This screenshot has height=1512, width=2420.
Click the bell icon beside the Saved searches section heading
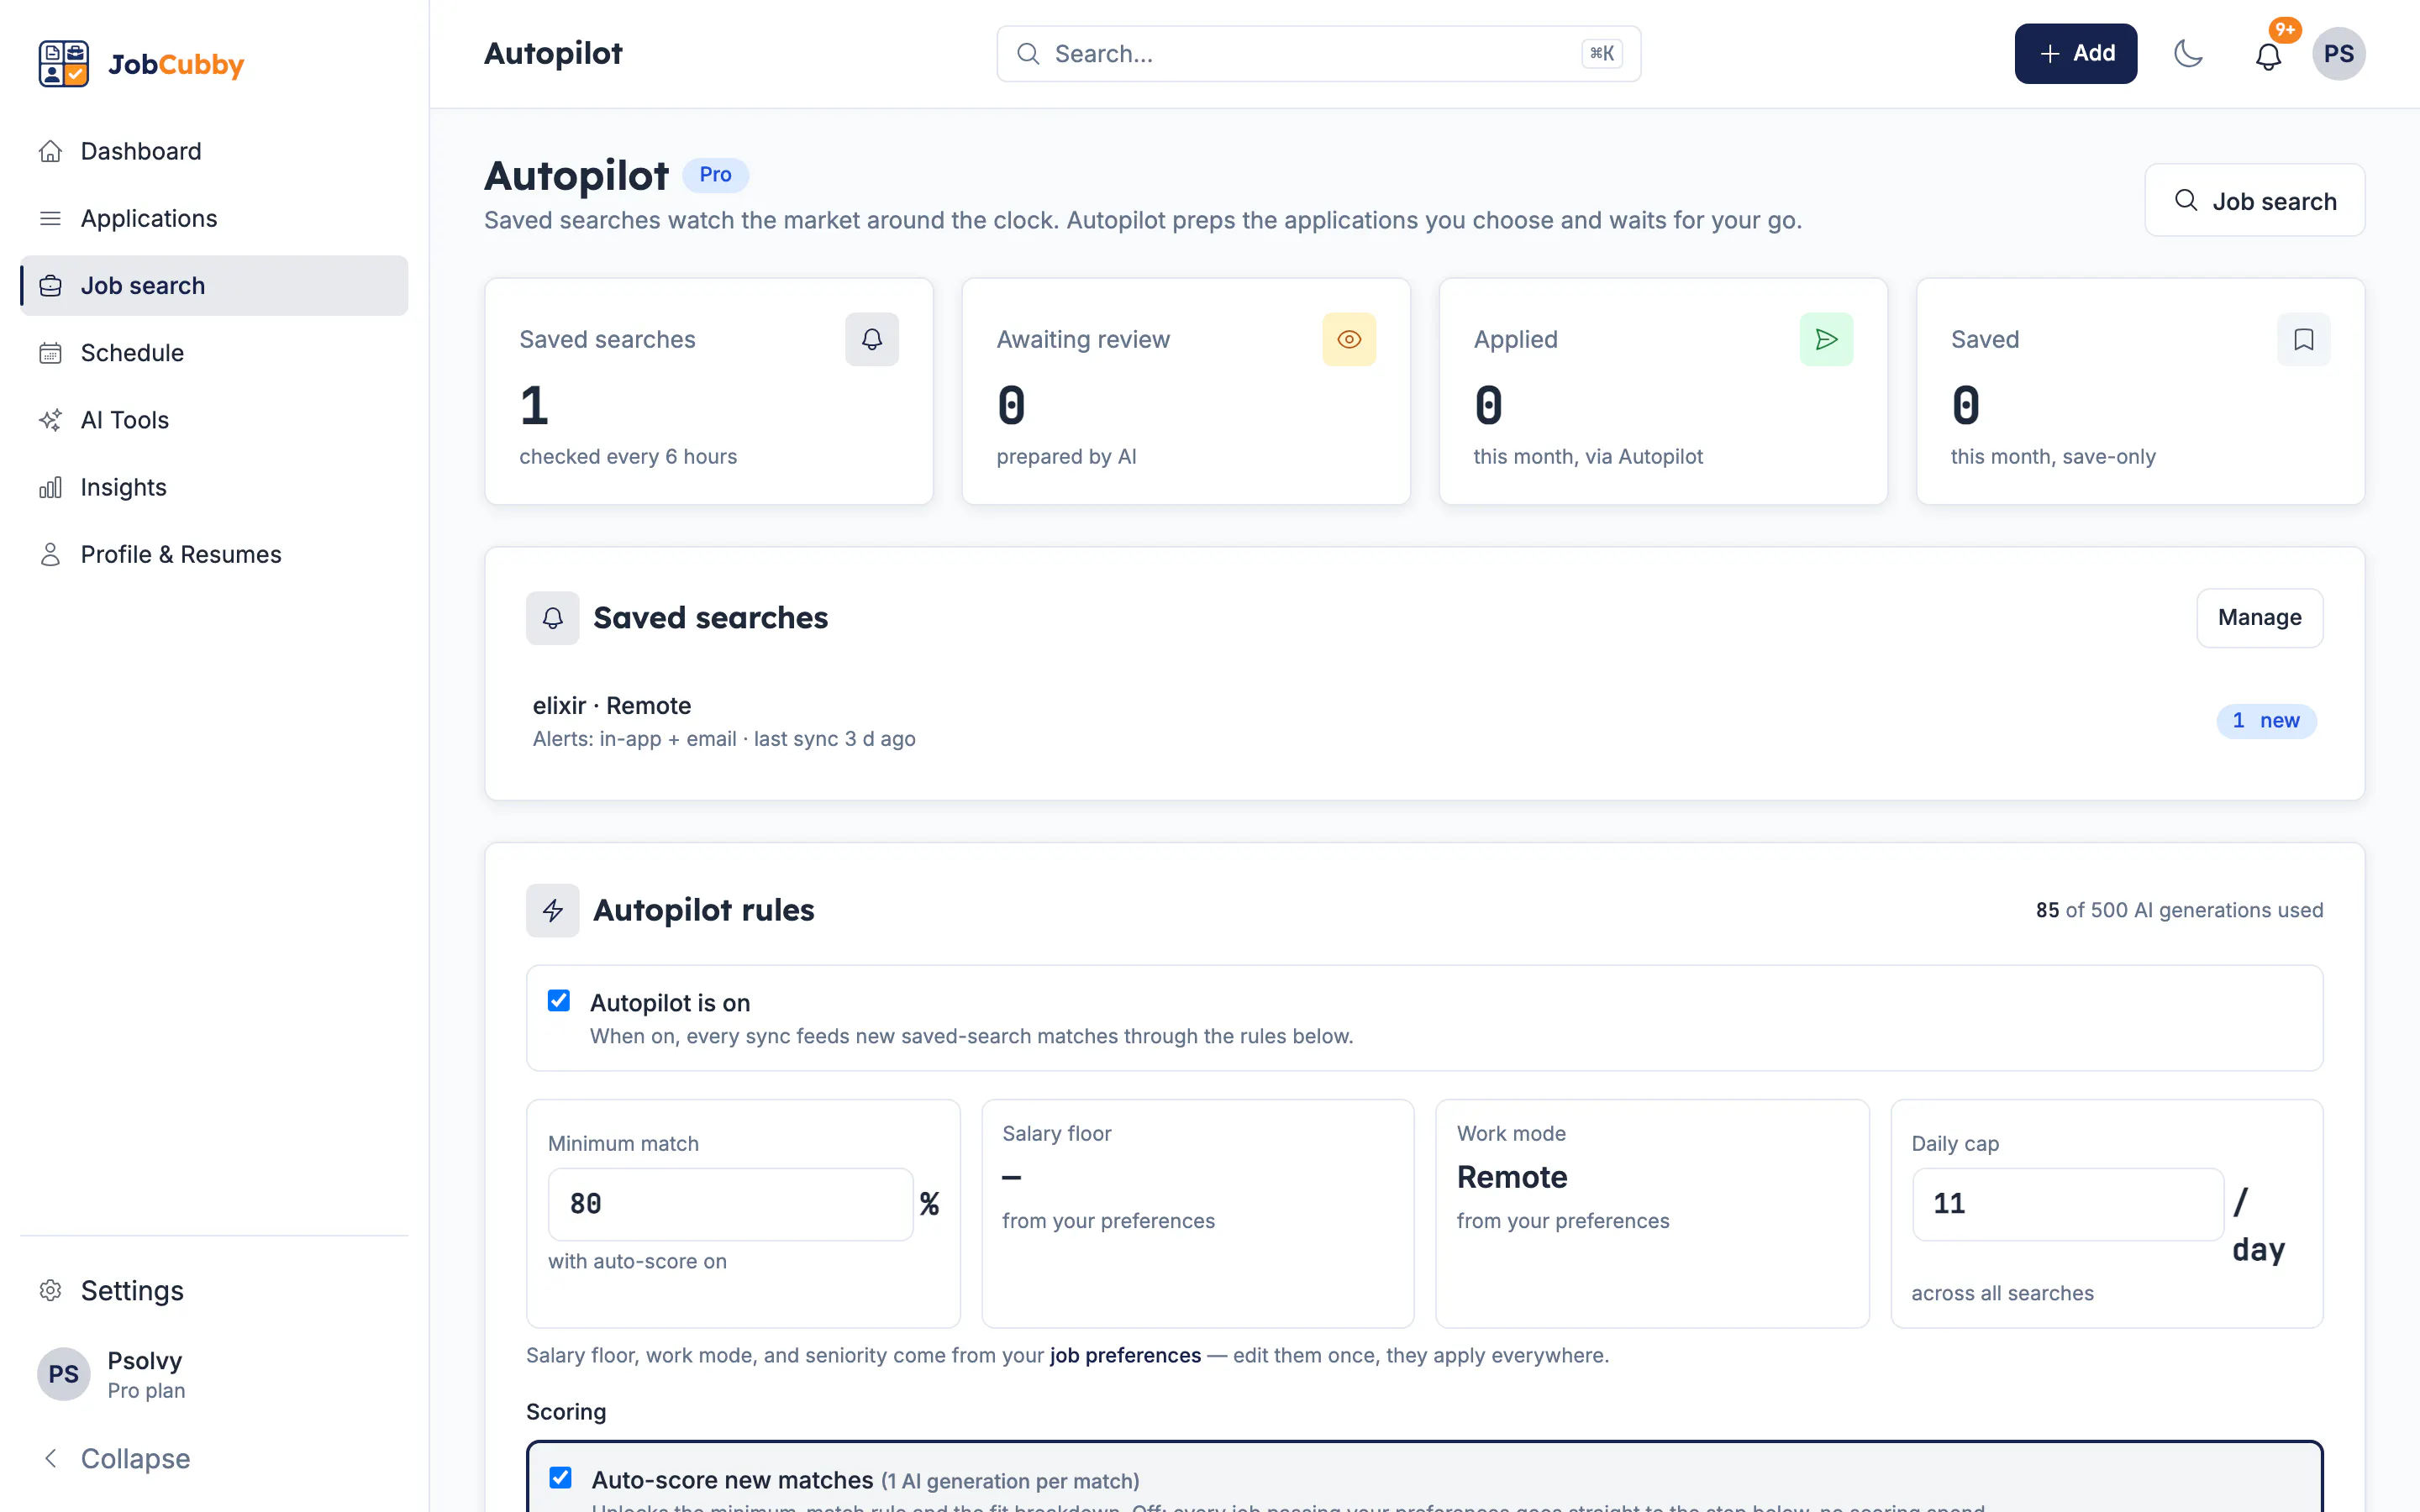tap(552, 618)
